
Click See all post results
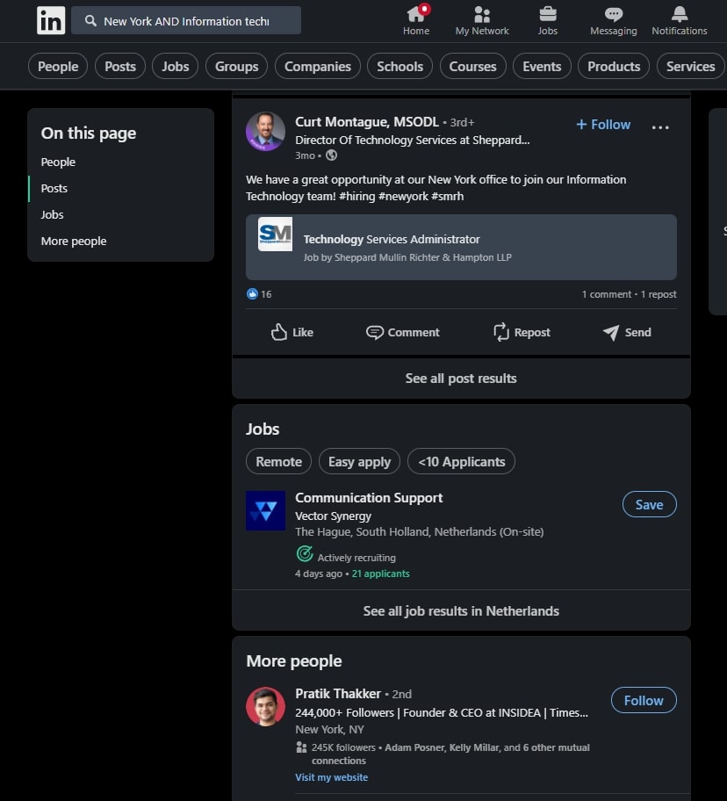[461, 379]
